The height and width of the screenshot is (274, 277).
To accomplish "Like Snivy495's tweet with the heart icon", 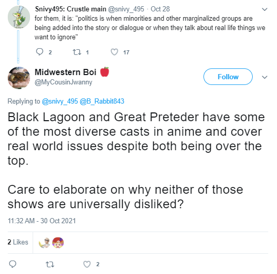I will (114, 52).
